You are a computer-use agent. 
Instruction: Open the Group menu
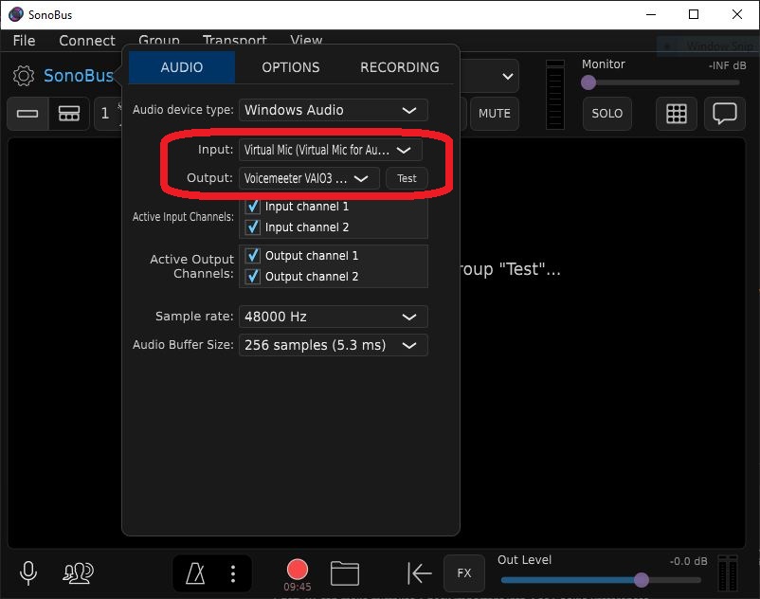[159, 40]
